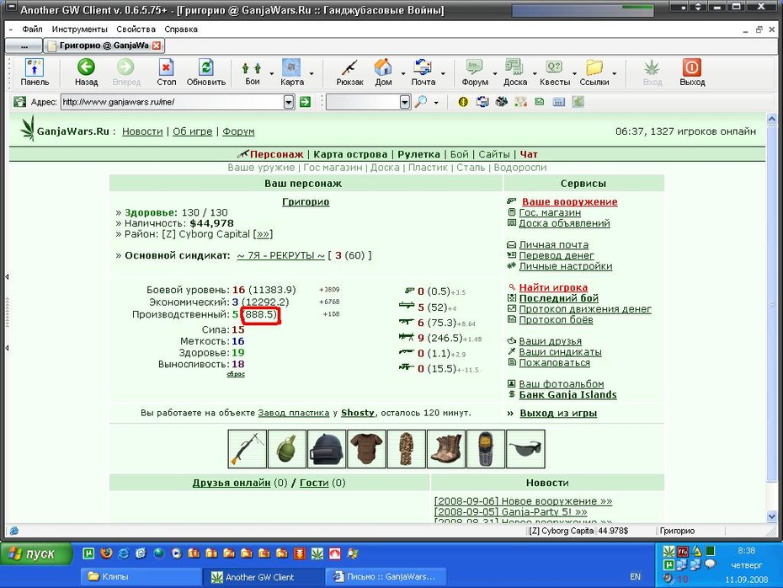The height and width of the screenshot is (588, 783).
Task: Close the Григорио @ GanjaWa tab
Action: coord(157,45)
